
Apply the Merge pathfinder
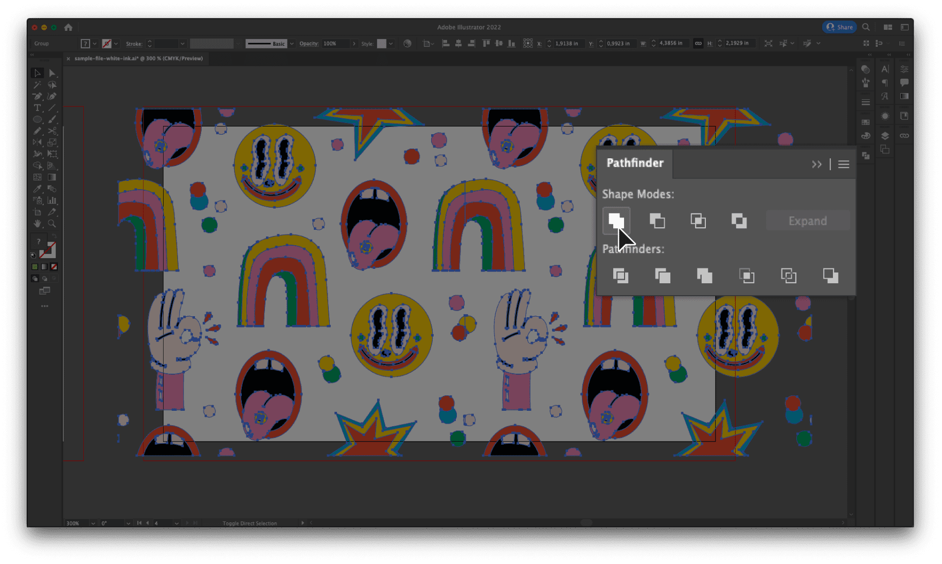(704, 276)
